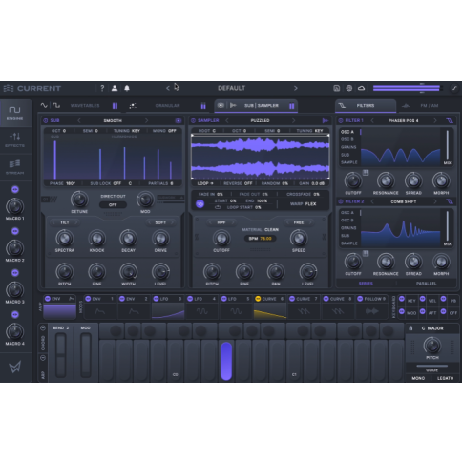
Task: Click the WARP FLEX mode setting
Action: coord(303,204)
